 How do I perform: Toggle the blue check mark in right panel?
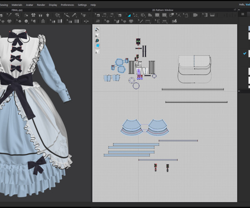tap(245, 54)
